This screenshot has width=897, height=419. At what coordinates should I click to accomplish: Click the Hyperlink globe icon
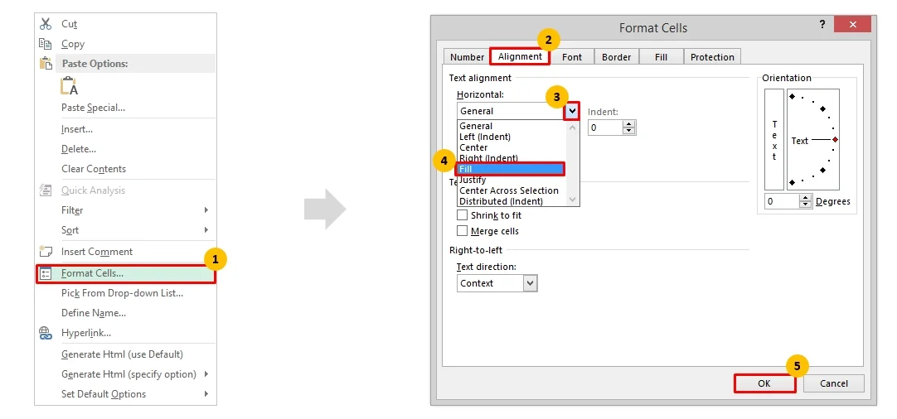[x=46, y=333]
